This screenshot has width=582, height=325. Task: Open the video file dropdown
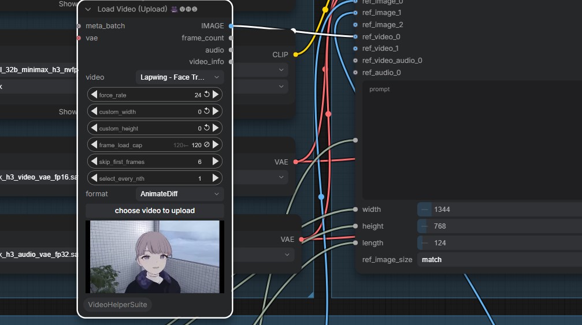pos(180,77)
